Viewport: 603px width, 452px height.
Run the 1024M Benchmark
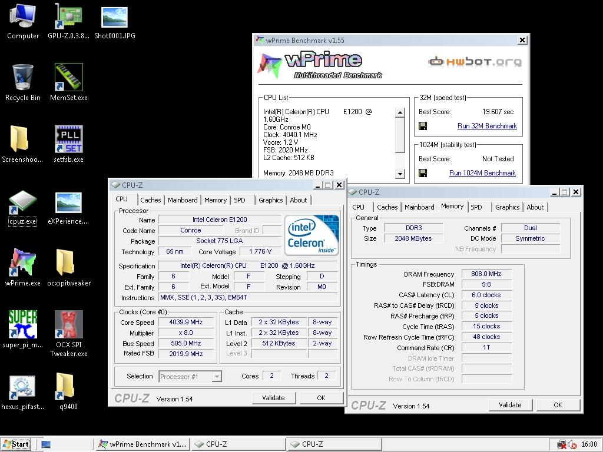482,173
